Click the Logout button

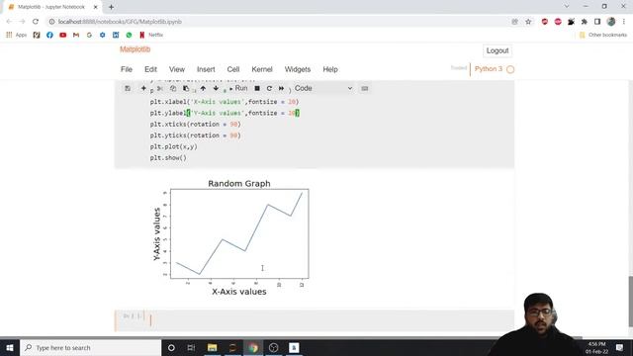point(497,50)
